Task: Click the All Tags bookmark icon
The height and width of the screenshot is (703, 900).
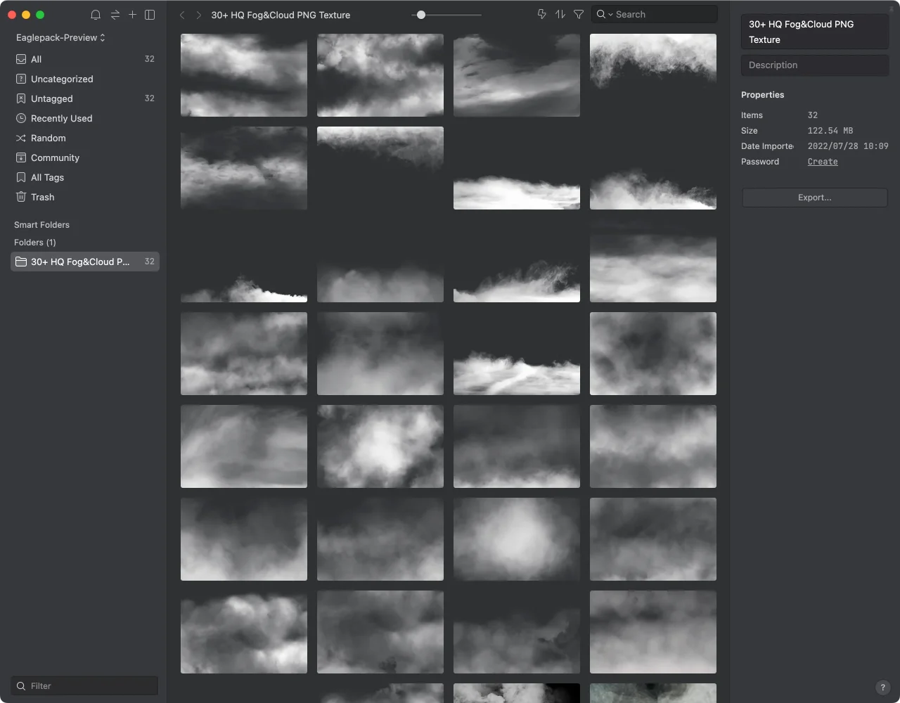Action: point(21,177)
